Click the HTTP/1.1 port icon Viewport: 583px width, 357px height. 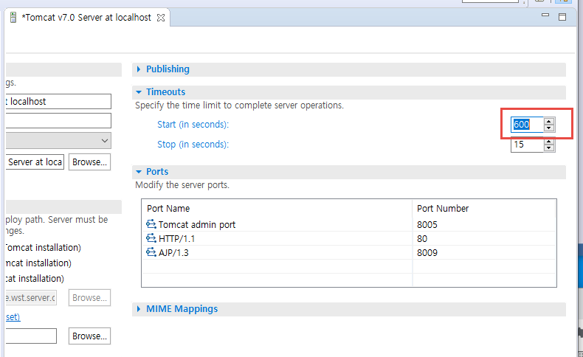coord(151,238)
